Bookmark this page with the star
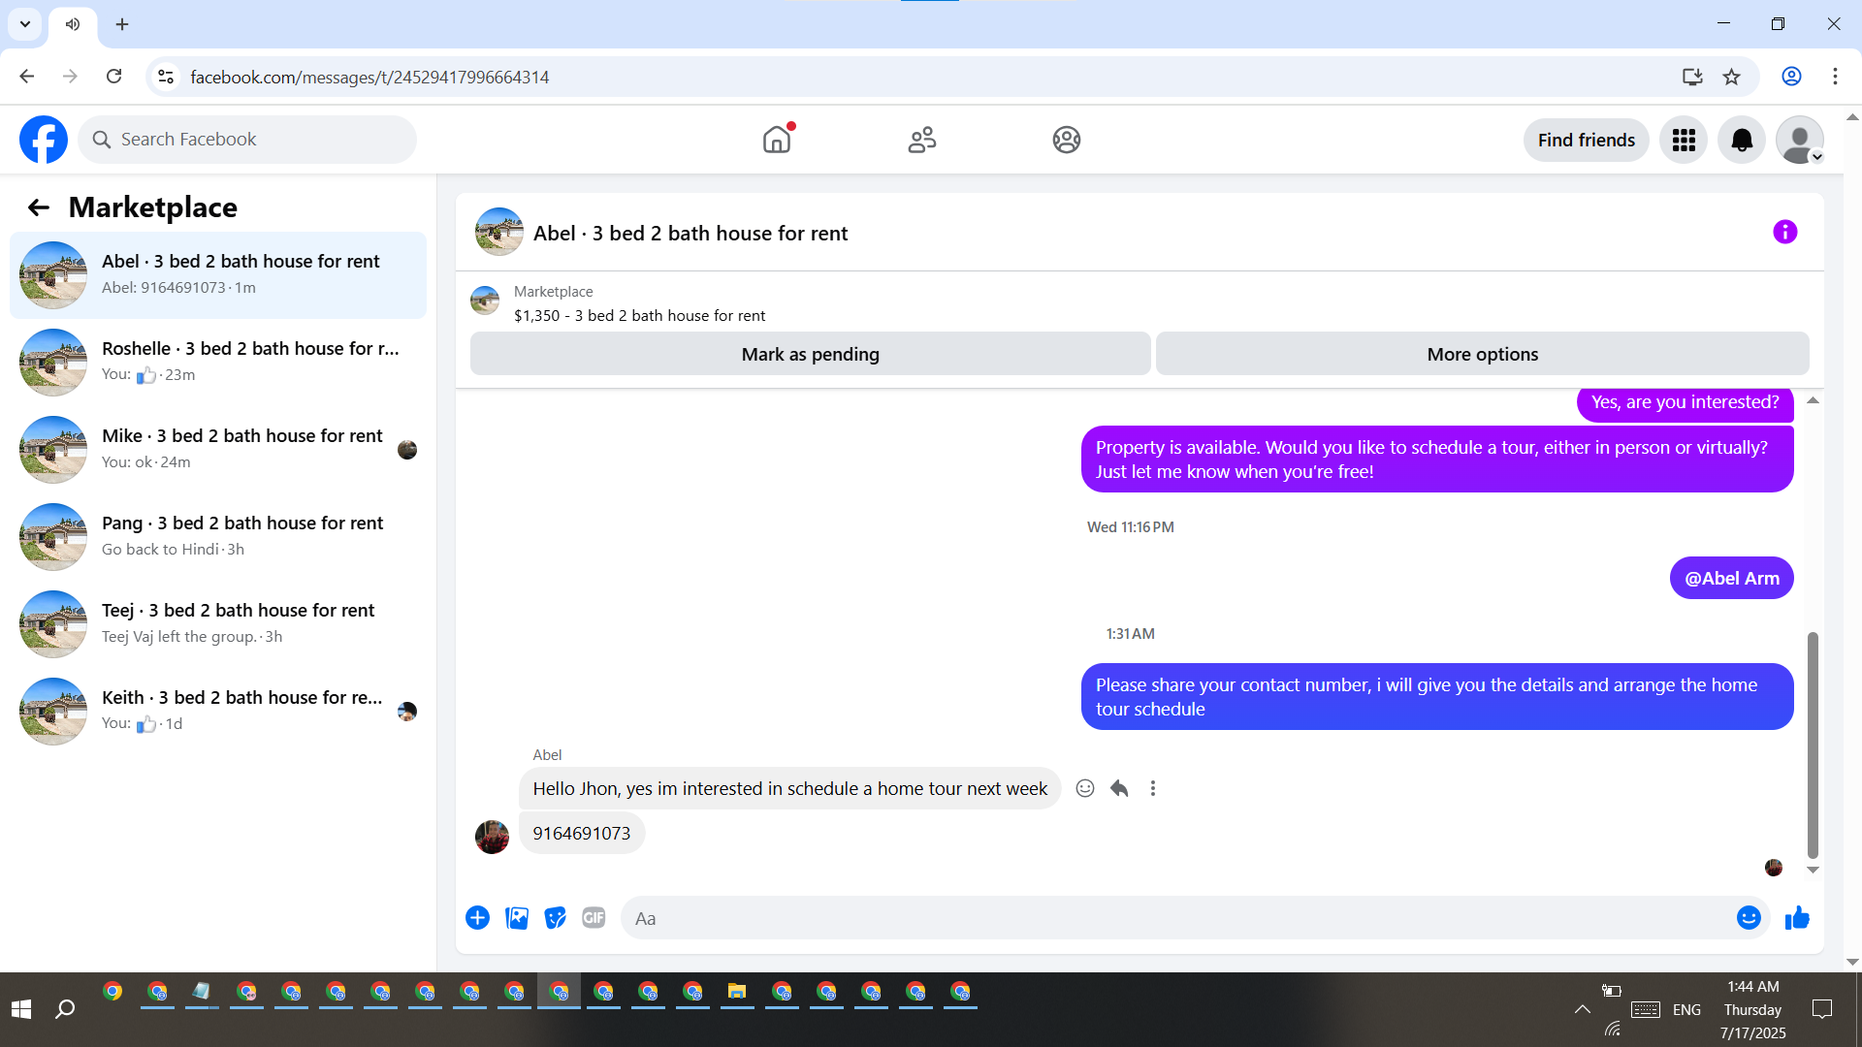 click(1732, 77)
